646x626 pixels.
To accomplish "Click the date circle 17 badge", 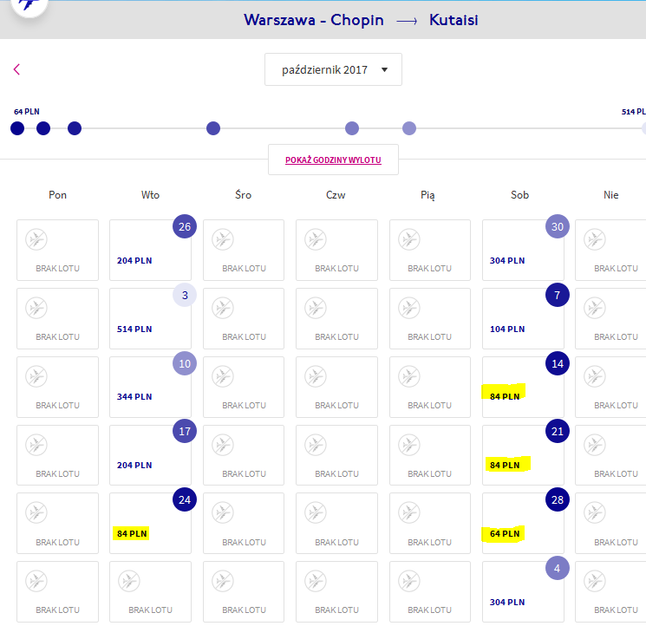I will [x=185, y=431].
